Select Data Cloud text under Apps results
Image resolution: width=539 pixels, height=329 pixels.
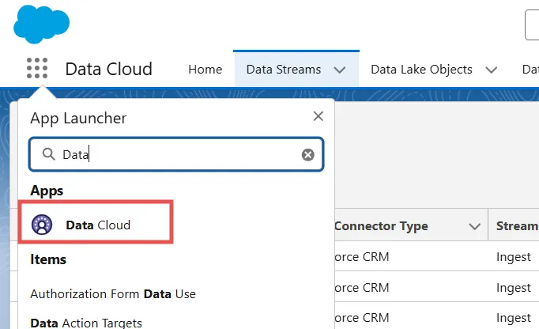98,225
